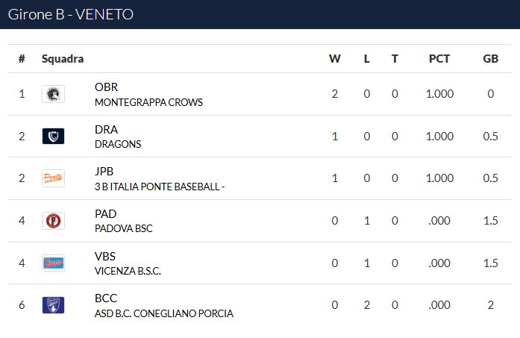Click the Squadra column header

[x=63, y=59]
